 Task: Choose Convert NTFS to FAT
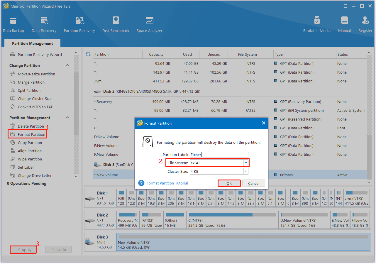pyautogui.click(x=31, y=107)
